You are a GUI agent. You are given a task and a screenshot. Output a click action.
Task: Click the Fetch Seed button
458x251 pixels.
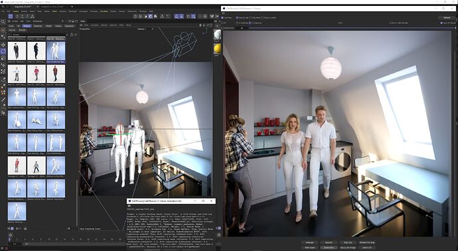point(309,248)
